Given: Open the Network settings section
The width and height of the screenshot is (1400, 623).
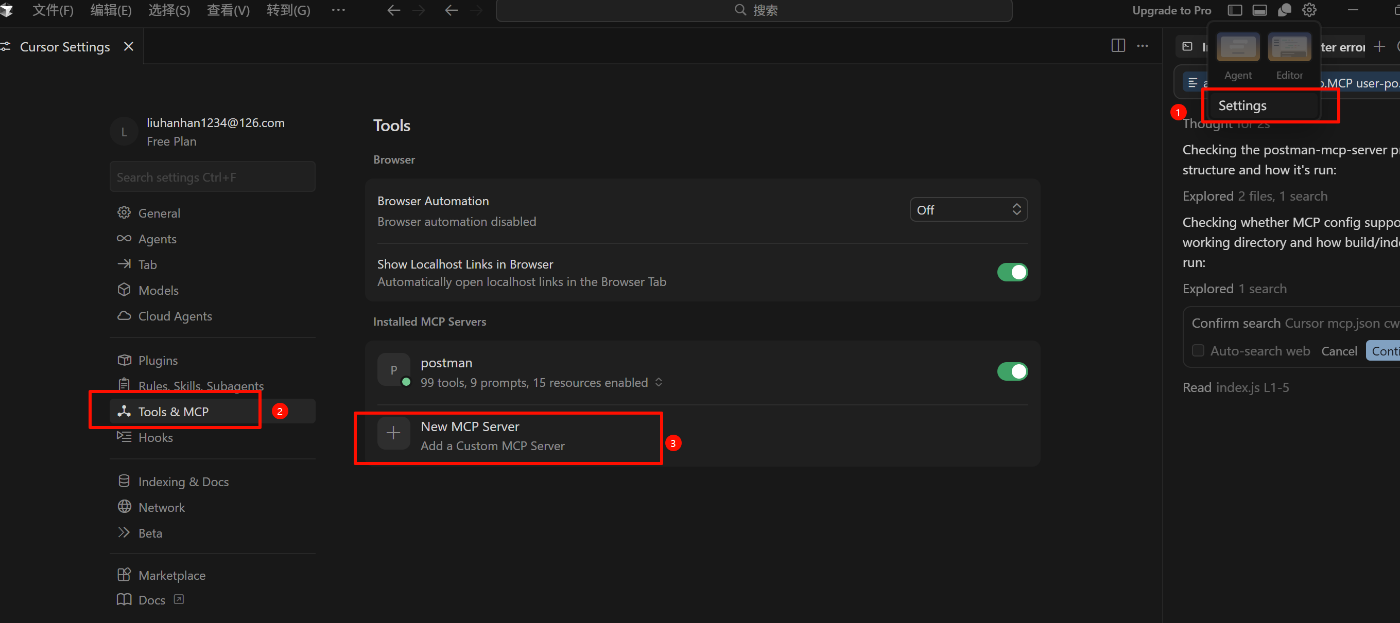Looking at the screenshot, I should [x=161, y=507].
